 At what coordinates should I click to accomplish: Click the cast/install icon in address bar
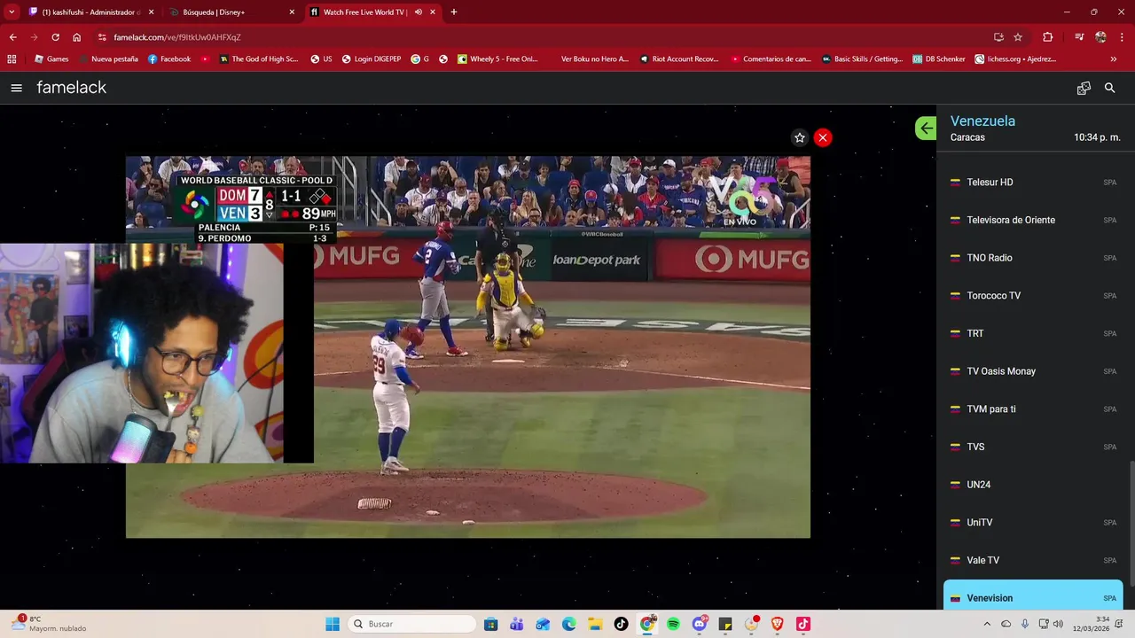click(998, 37)
